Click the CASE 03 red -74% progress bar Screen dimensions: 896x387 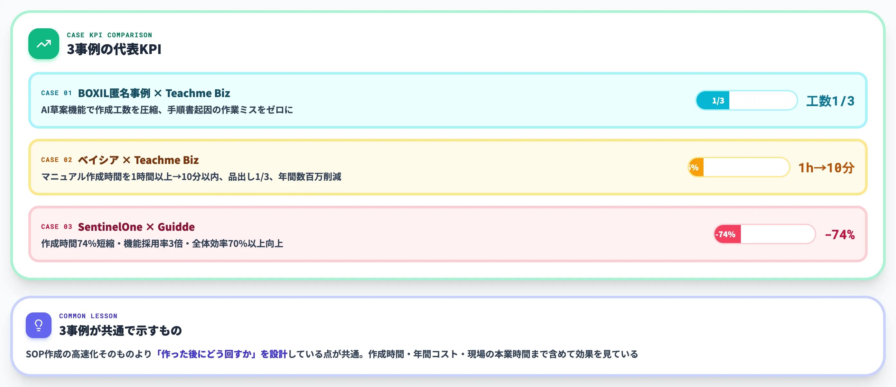(764, 234)
